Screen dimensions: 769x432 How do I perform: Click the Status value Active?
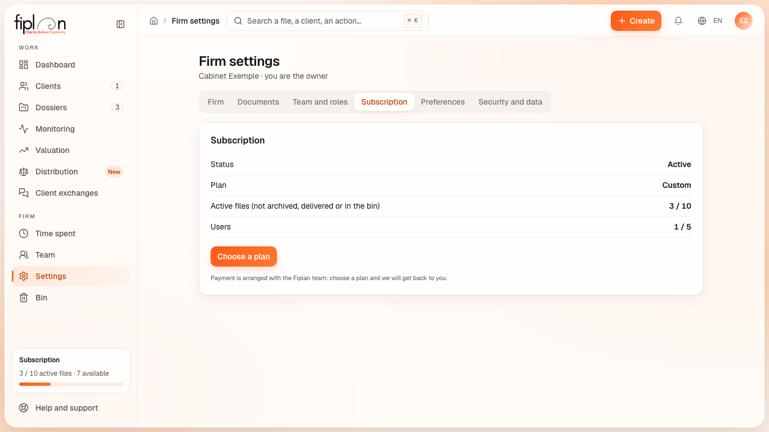click(x=679, y=164)
